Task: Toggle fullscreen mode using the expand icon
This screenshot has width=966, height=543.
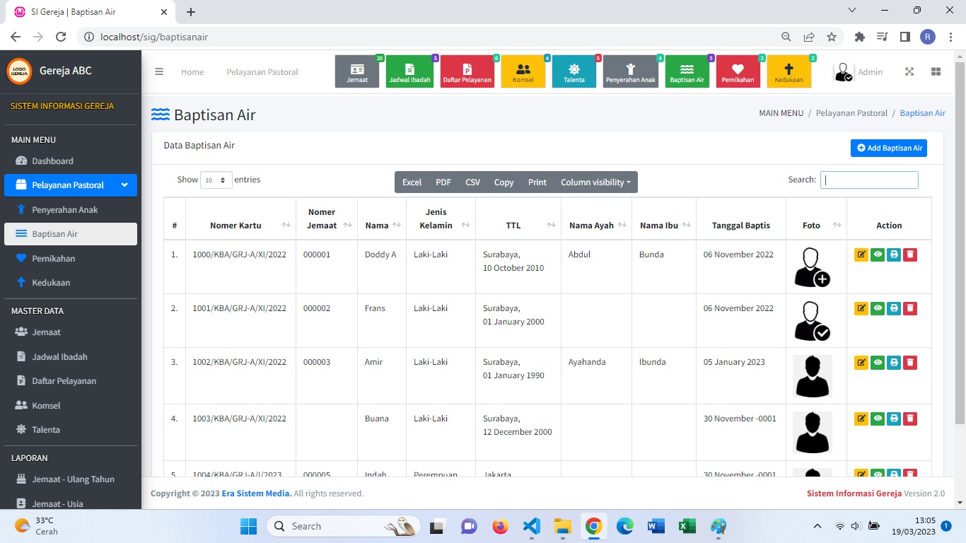Action: pos(909,71)
